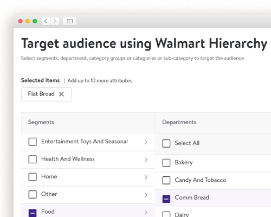Check Entertainment Toys And Seasonal segment
Viewport: 271px width, 217px height.
pyautogui.click(x=33, y=142)
